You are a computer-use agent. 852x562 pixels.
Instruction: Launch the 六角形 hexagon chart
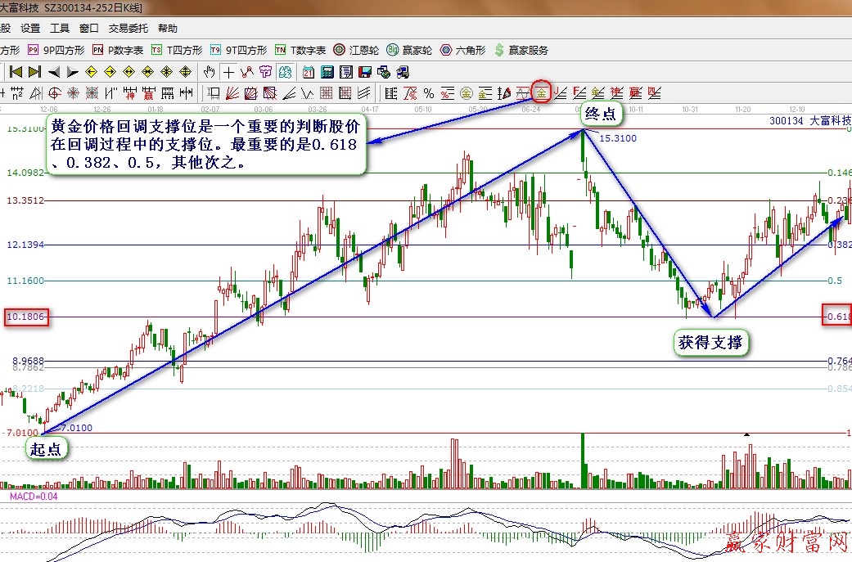(463, 50)
